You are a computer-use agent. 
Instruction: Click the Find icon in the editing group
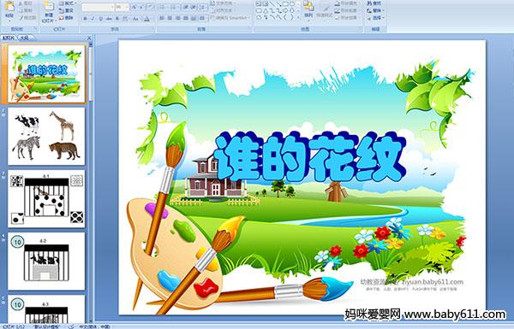coord(374,3)
